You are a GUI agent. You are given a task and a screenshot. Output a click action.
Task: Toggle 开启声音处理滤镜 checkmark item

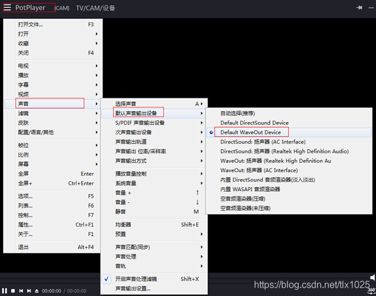click(154, 279)
